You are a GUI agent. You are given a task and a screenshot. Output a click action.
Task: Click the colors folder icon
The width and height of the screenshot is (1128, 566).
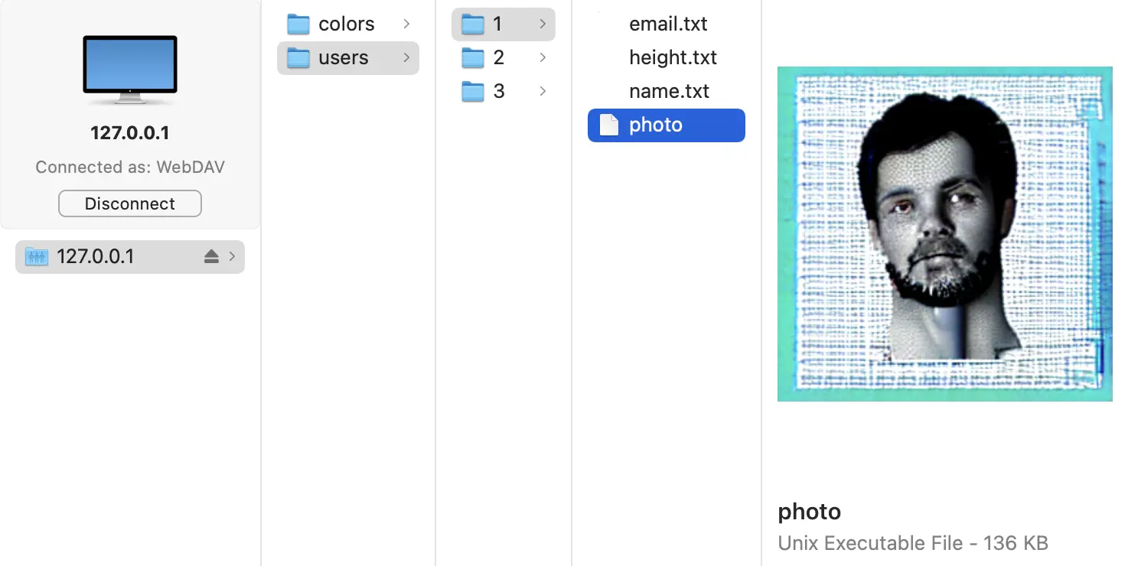[x=298, y=24]
